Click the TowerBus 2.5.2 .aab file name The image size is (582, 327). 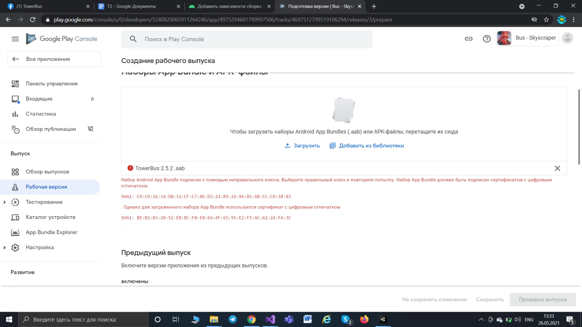point(160,168)
